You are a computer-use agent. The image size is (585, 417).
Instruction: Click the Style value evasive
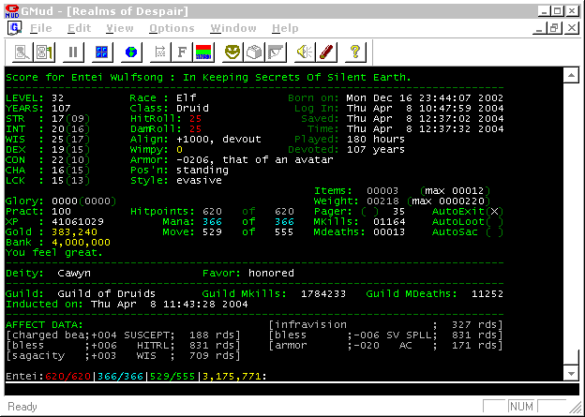pos(199,181)
